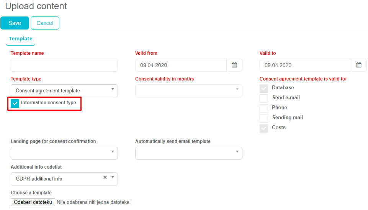Toggle the Costs checkbox

pos(264,128)
